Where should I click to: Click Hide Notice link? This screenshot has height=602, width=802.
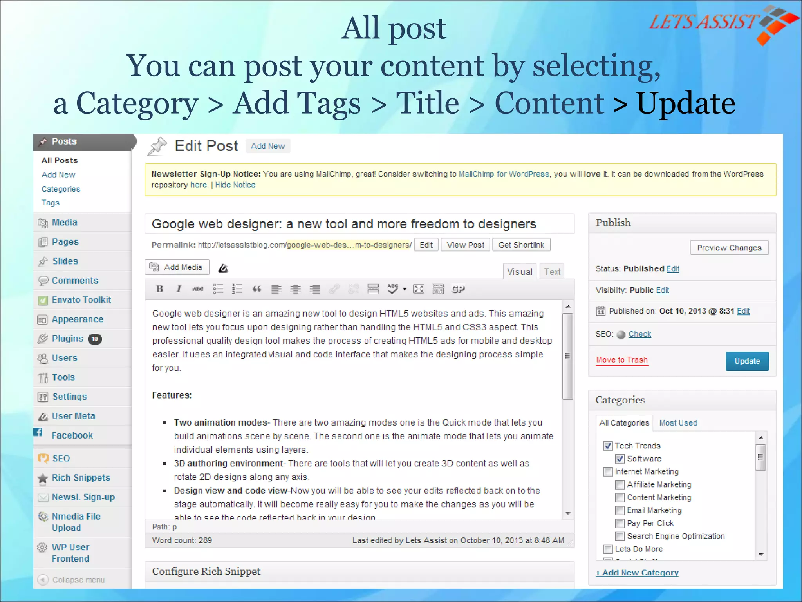235,185
